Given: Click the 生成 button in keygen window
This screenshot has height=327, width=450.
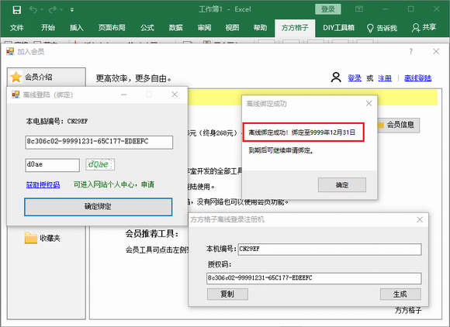Looking at the screenshot, I should tap(400, 294).
